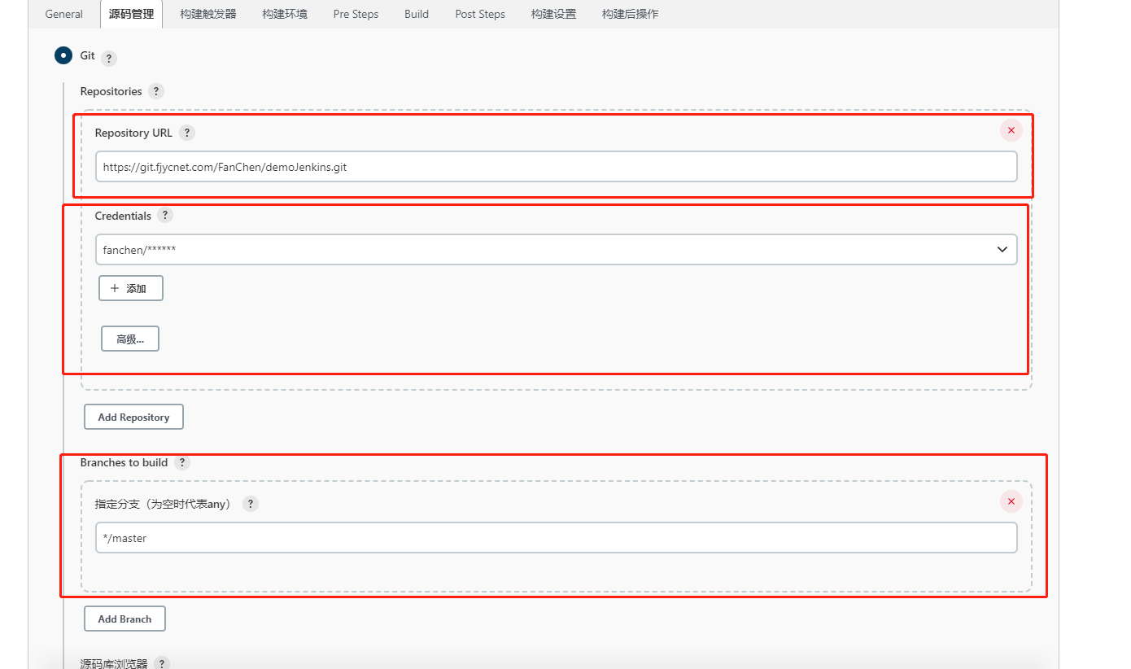The width and height of the screenshot is (1131, 669).
Task: Select the Git radio button
Action: point(63,56)
